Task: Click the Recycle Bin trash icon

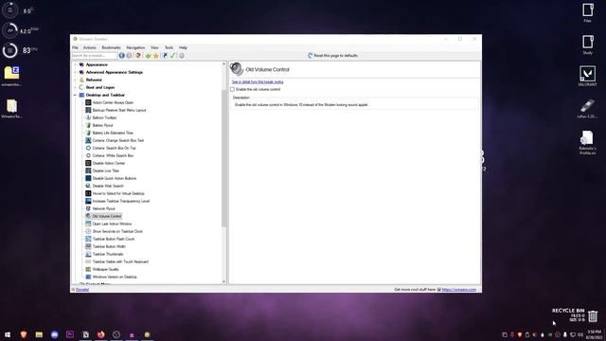Action: (593, 315)
